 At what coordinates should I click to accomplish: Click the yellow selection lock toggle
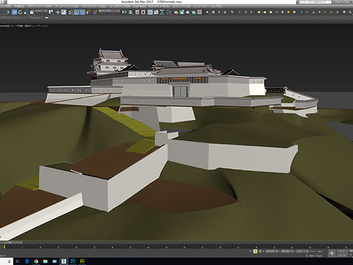tap(255, 251)
